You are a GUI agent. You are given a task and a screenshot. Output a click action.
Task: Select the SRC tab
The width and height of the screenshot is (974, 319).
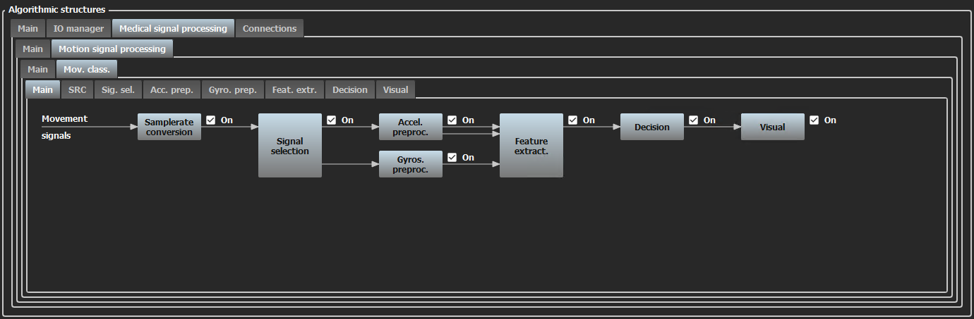tap(77, 90)
